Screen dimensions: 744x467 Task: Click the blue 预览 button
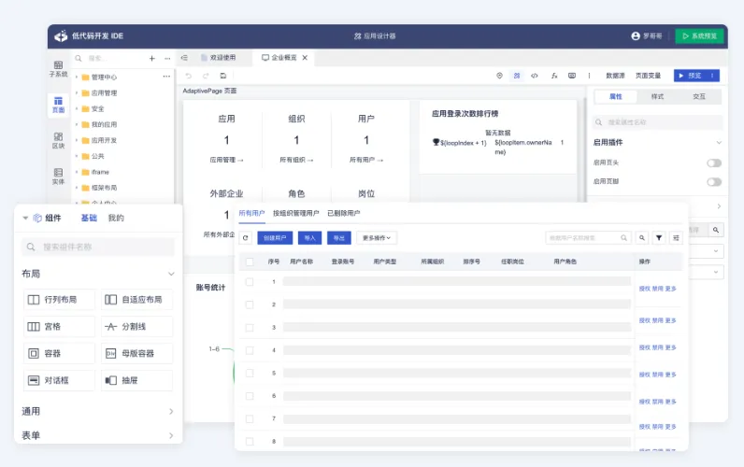pos(696,76)
